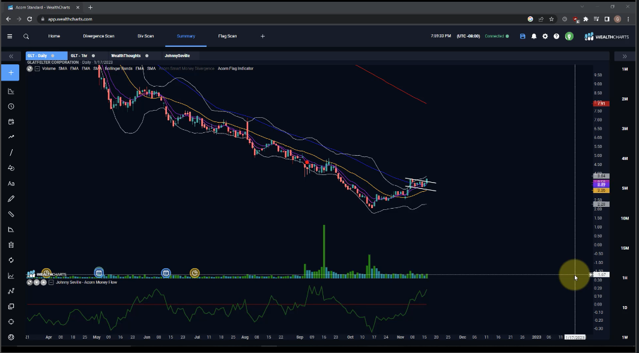Click the red 7.91 price label
This screenshot has width=639, height=353.
(x=602, y=103)
